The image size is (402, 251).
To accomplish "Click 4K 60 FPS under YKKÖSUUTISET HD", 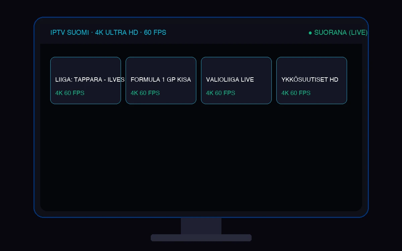I will coord(296,93).
